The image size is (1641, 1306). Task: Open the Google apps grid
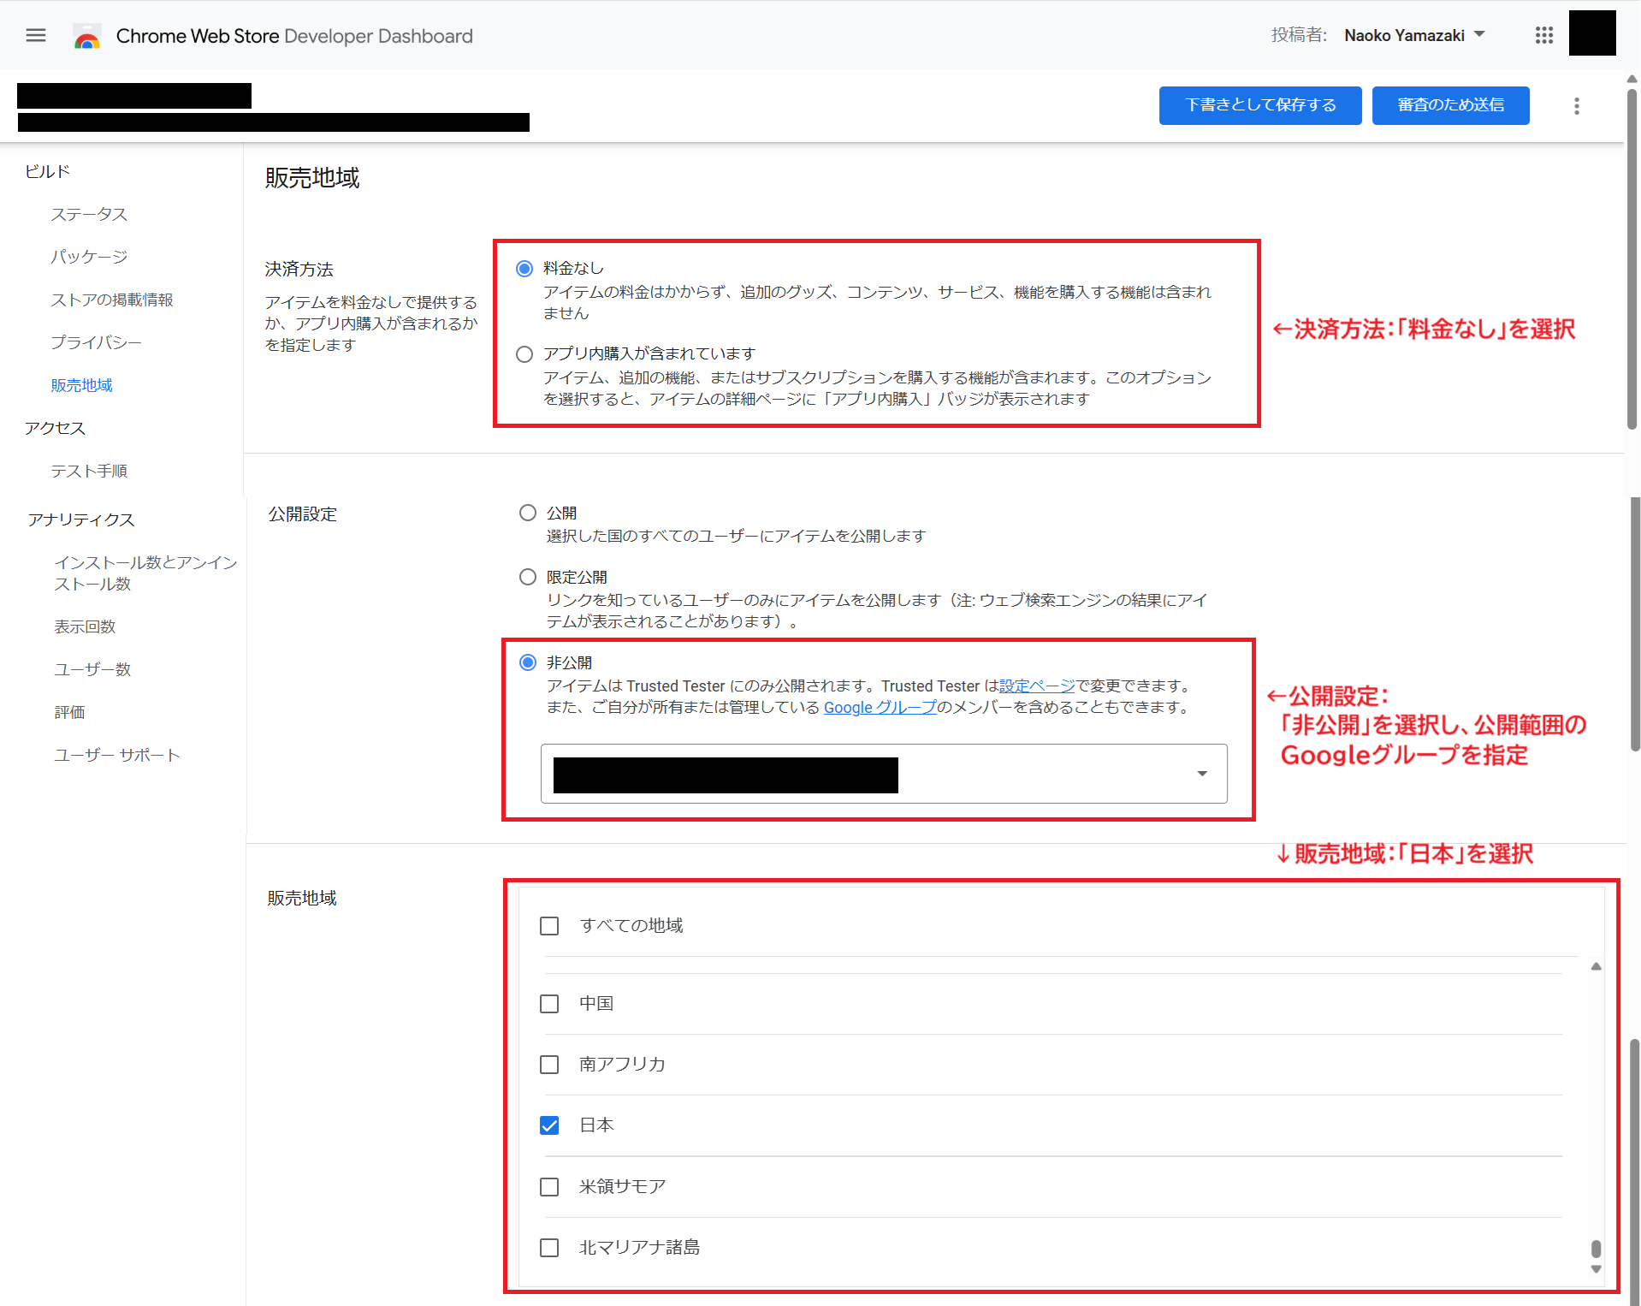1543,35
